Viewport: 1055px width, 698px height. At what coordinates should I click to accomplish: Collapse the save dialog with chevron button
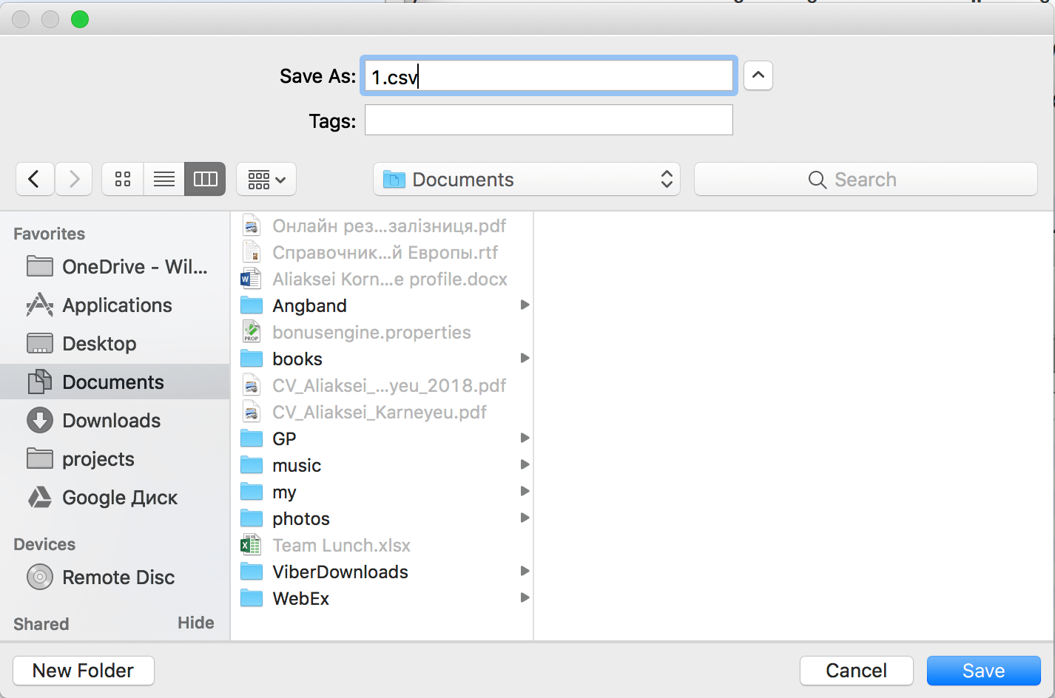[758, 75]
